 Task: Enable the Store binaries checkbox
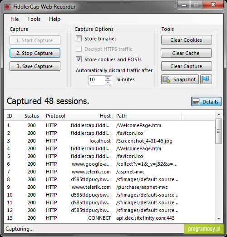click(79, 39)
